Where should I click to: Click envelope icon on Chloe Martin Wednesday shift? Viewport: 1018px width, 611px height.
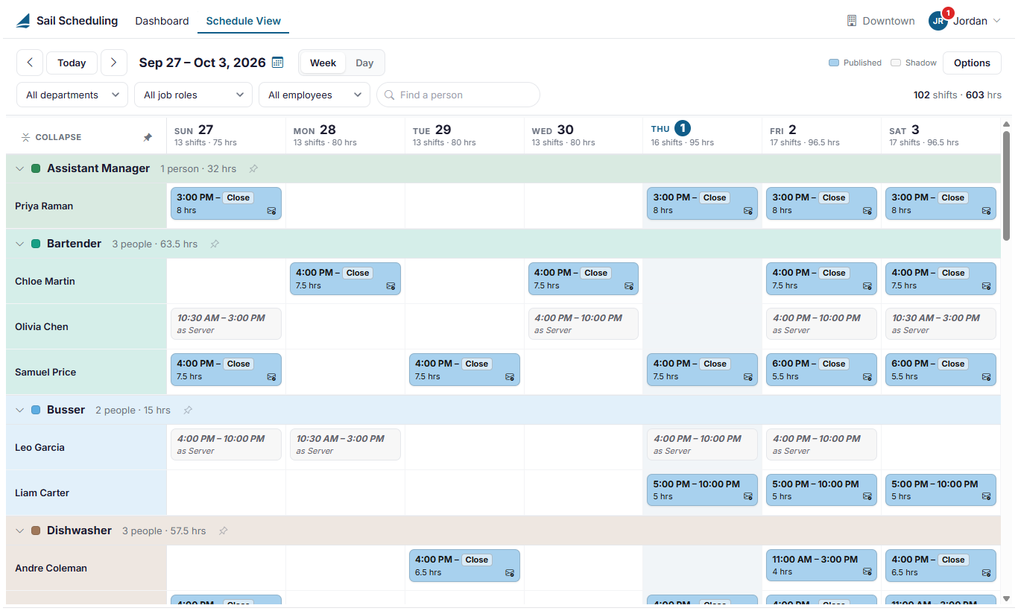(x=629, y=286)
